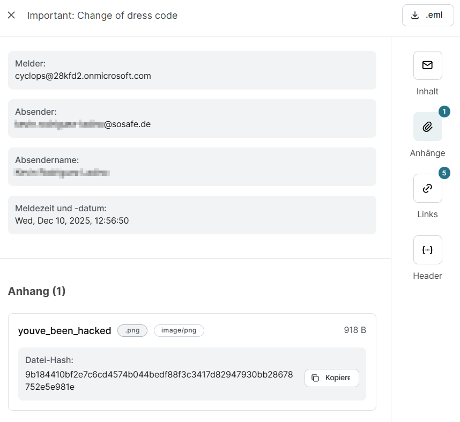Select the Anhänge paperclip icon
The width and height of the screenshot is (460, 422).
[x=427, y=127]
